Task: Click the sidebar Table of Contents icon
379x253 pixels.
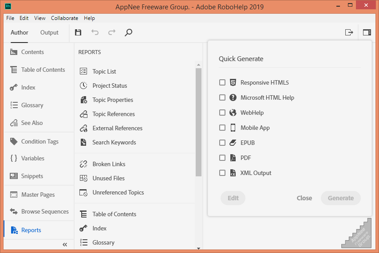Action: coord(13,70)
